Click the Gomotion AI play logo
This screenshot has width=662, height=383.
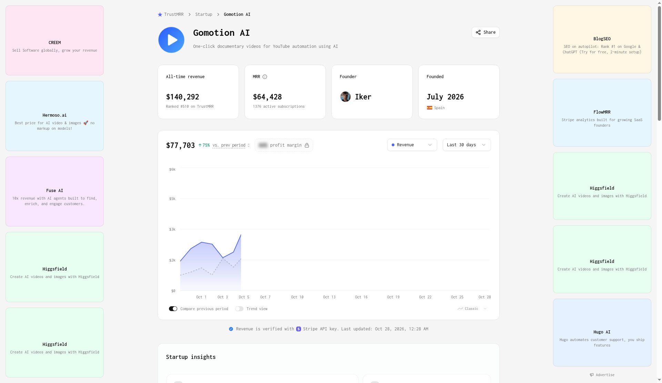(171, 40)
